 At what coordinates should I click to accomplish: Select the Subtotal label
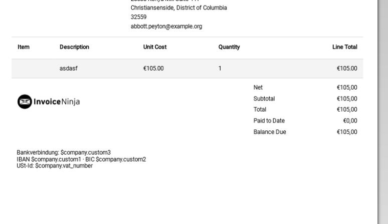(x=264, y=98)
